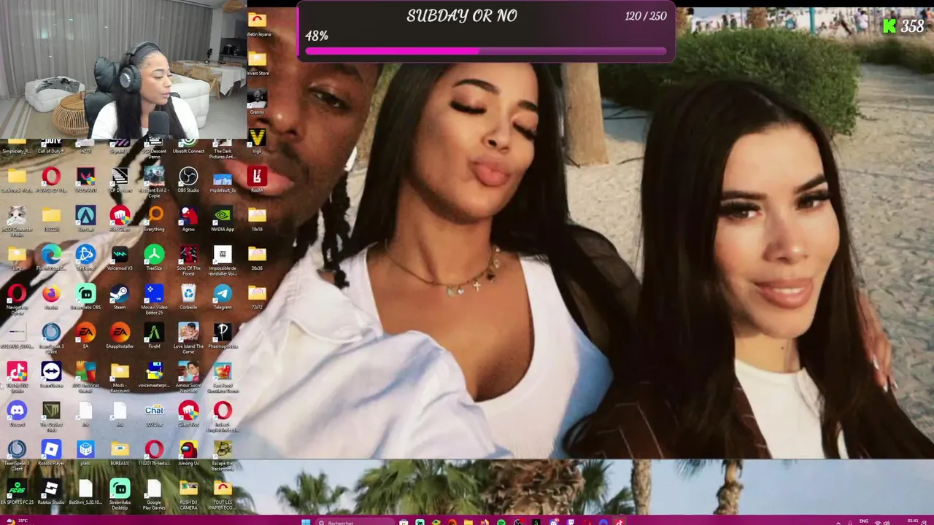Open the TreeSize shortcut
The image size is (934, 525).
pyautogui.click(x=154, y=258)
